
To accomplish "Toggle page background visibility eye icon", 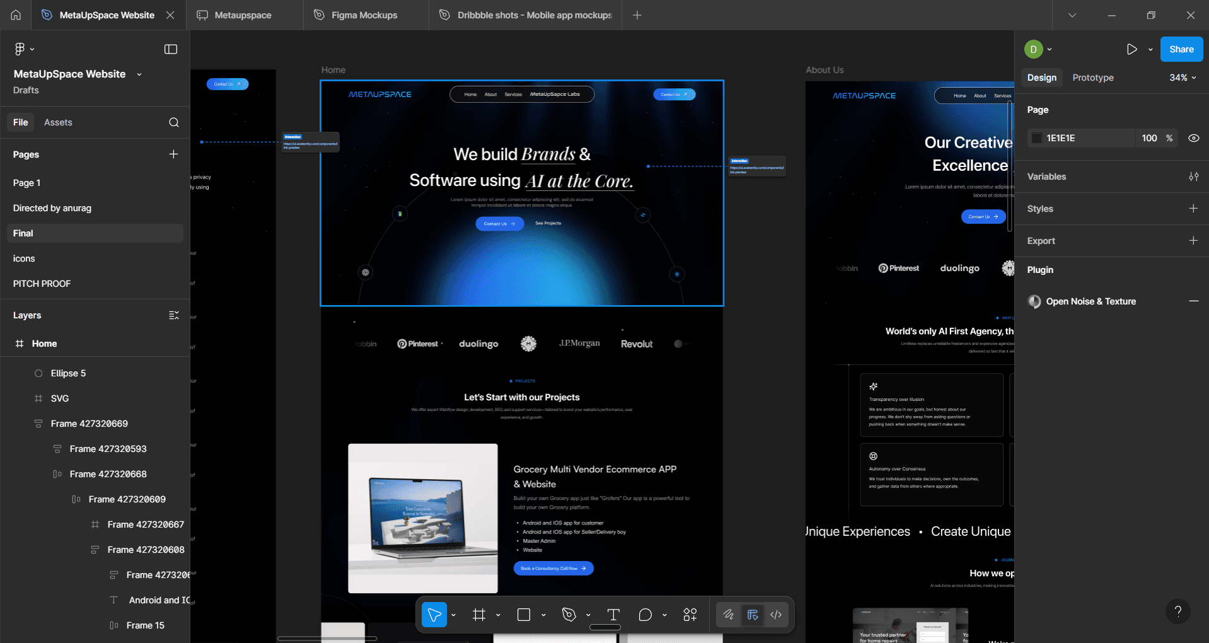I will [1193, 138].
